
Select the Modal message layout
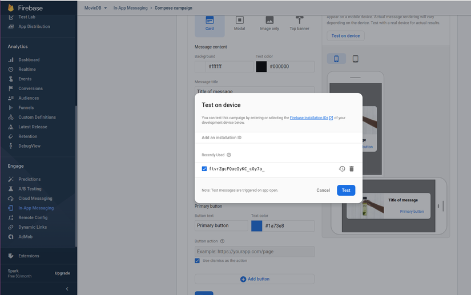click(x=239, y=24)
